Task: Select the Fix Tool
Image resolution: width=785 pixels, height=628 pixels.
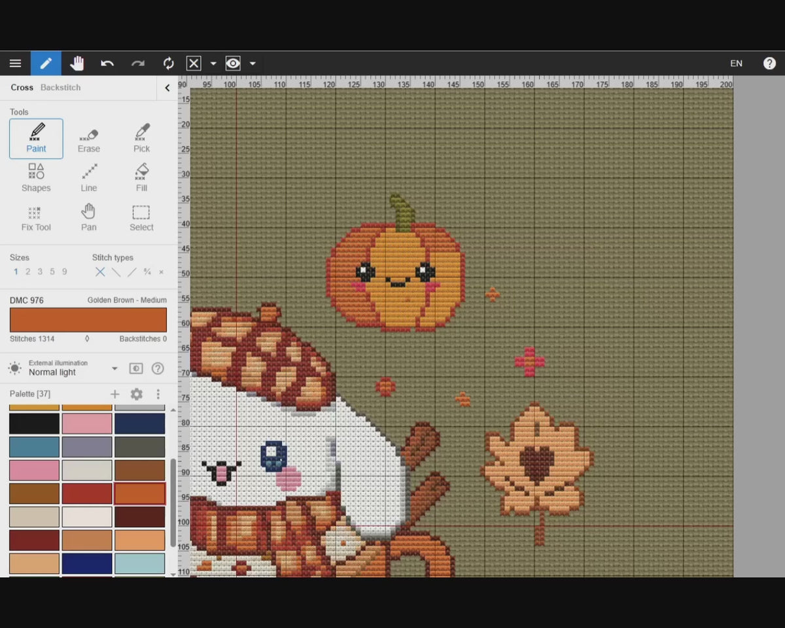Action: coord(36,218)
